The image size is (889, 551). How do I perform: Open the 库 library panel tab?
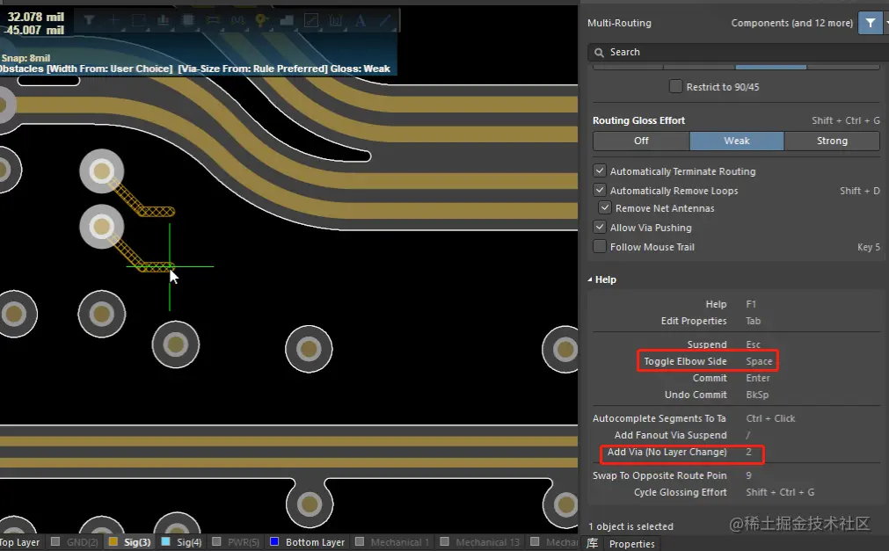(592, 543)
